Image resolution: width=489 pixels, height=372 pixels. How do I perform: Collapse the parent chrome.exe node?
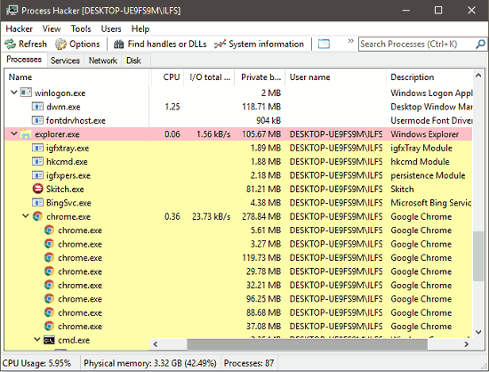(26, 216)
